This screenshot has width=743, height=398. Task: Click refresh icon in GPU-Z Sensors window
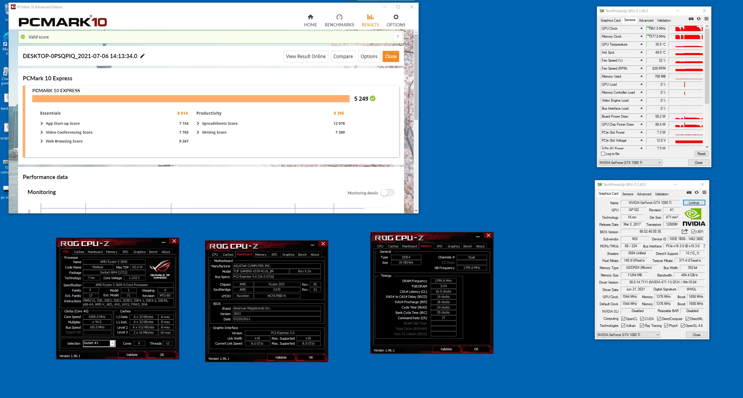(699, 19)
